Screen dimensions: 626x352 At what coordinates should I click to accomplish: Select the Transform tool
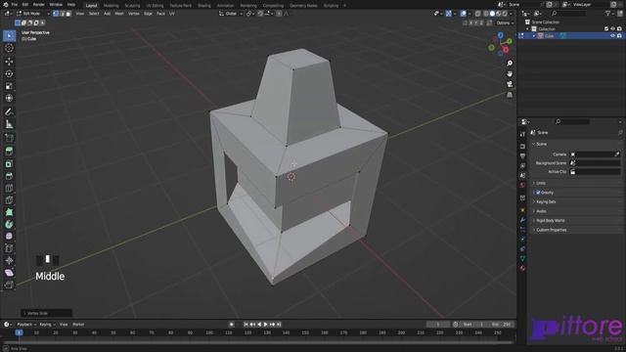click(9, 98)
